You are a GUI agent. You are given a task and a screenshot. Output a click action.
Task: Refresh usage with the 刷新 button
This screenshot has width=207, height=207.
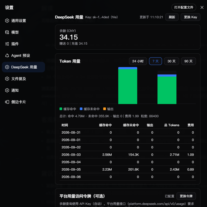tap(172, 17)
